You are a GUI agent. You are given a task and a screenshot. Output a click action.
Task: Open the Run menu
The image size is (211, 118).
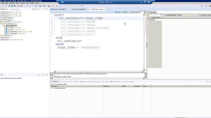(27, 3)
